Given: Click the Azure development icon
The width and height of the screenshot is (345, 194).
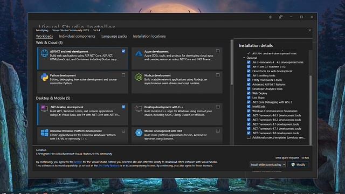Looking at the screenshot, I should click(x=139, y=53).
